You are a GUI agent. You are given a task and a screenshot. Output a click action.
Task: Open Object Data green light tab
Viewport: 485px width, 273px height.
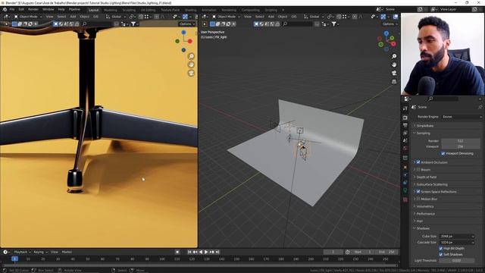click(405, 190)
